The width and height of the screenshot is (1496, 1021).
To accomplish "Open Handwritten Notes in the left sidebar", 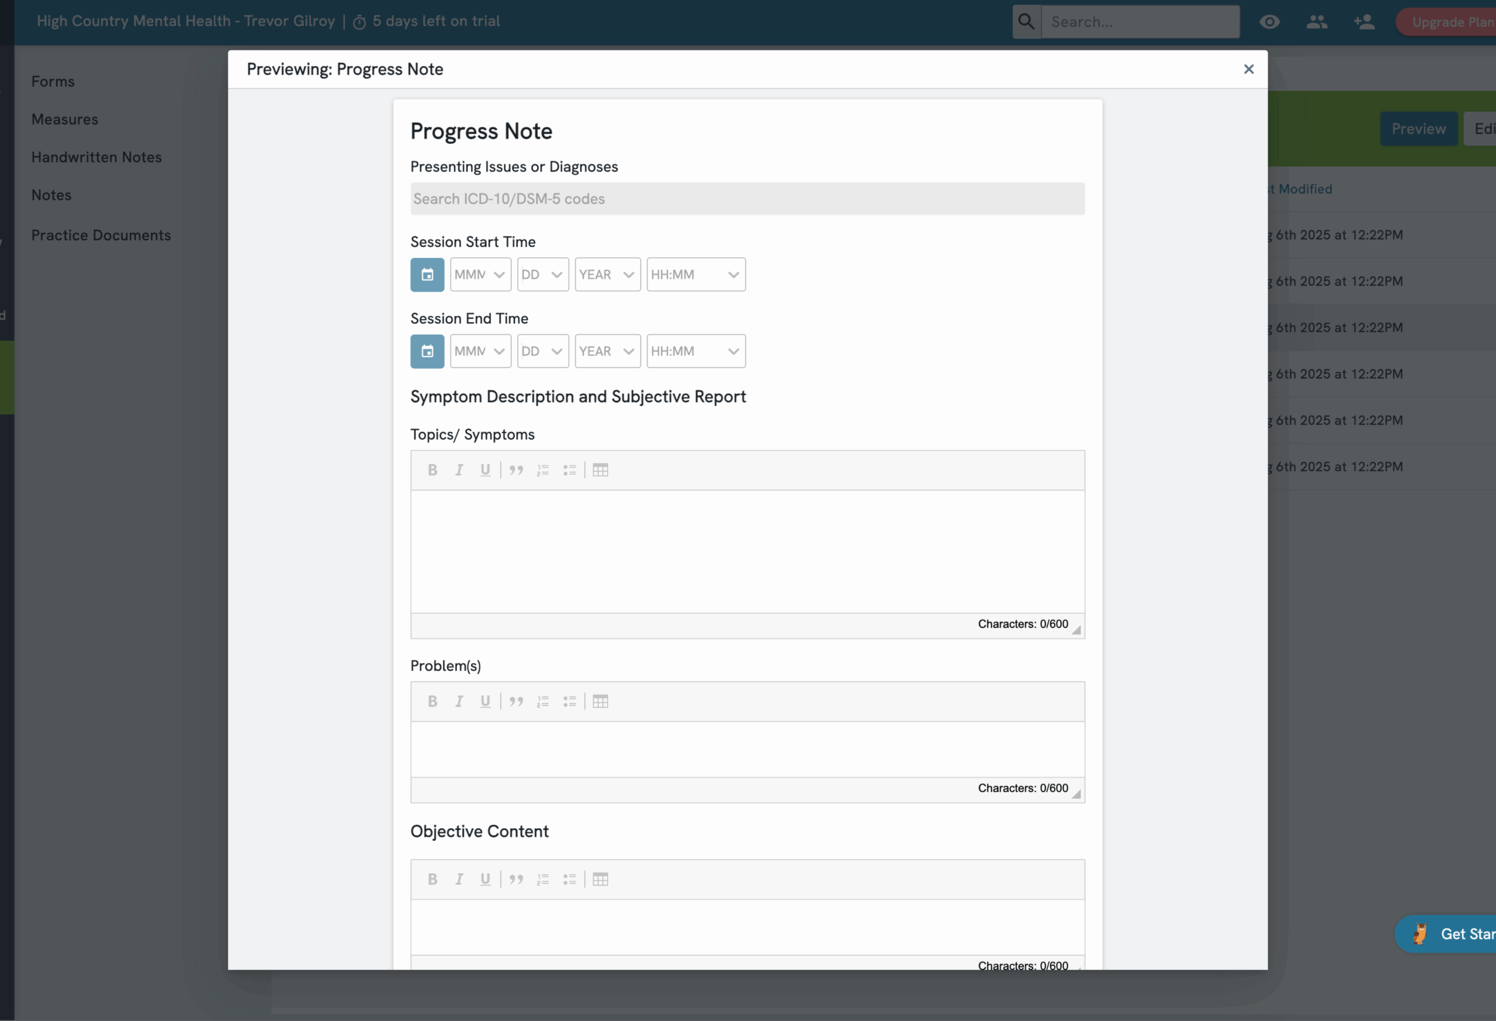I will (x=96, y=157).
